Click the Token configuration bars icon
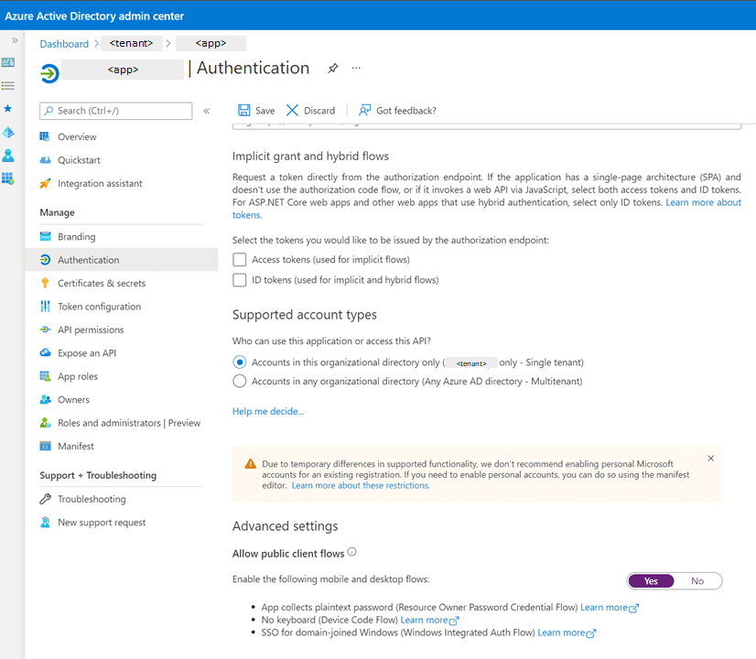756x659 pixels. click(45, 306)
